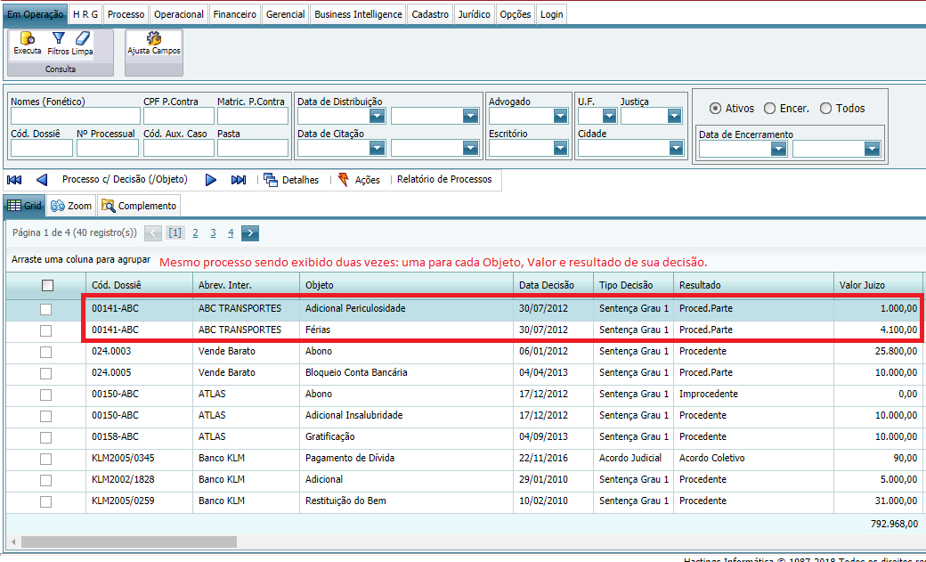Image resolution: width=926 pixels, height=562 pixels.
Task: Expand the Advogado dropdown
Action: click(560, 116)
